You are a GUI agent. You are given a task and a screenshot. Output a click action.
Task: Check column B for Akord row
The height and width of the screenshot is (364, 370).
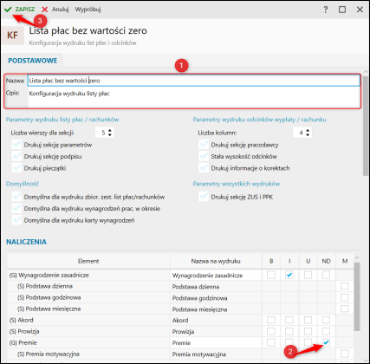point(271,320)
